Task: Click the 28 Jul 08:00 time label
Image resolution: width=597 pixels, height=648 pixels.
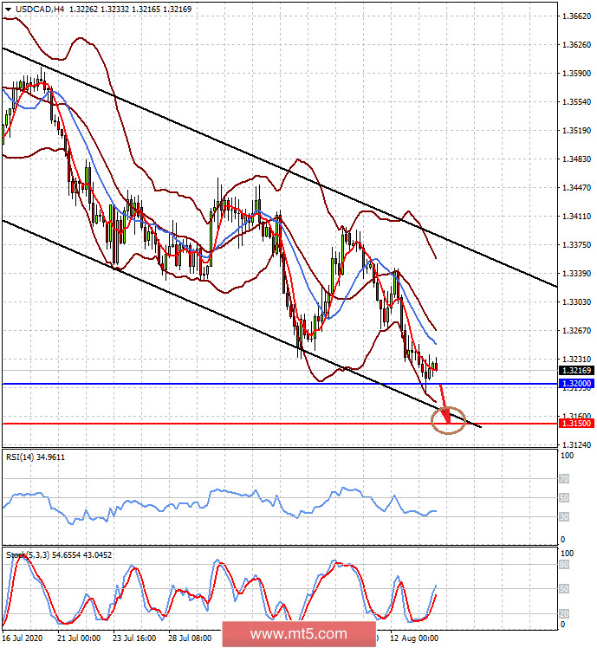Action: (190, 638)
